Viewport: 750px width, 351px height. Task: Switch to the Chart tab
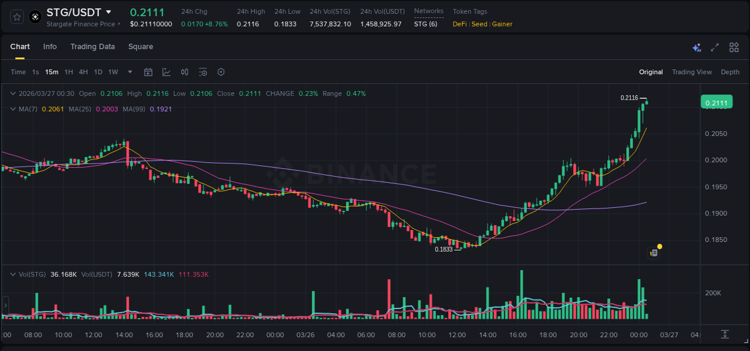(20, 47)
